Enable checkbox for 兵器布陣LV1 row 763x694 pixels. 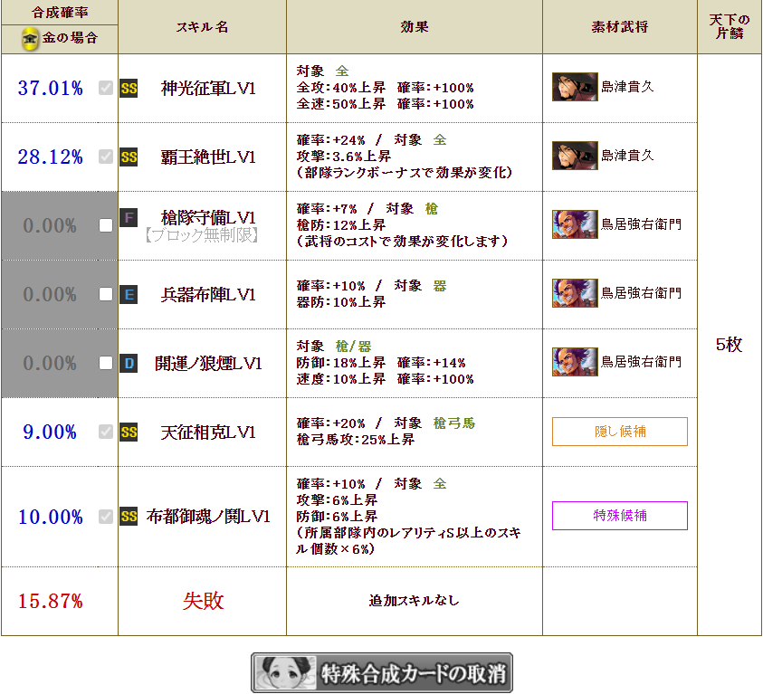click(x=106, y=294)
